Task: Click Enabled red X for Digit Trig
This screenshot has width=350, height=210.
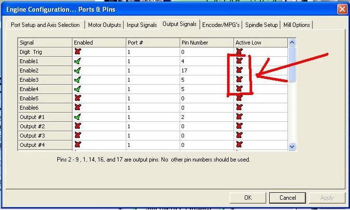Action: [77, 51]
